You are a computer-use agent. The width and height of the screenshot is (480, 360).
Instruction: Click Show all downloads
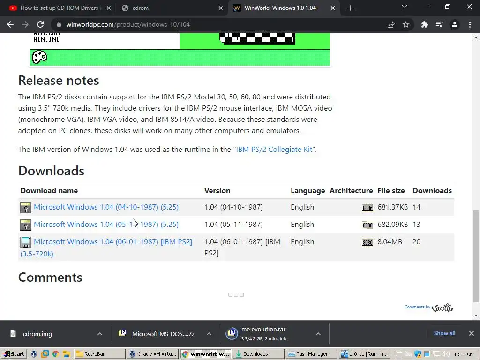[444, 333]
